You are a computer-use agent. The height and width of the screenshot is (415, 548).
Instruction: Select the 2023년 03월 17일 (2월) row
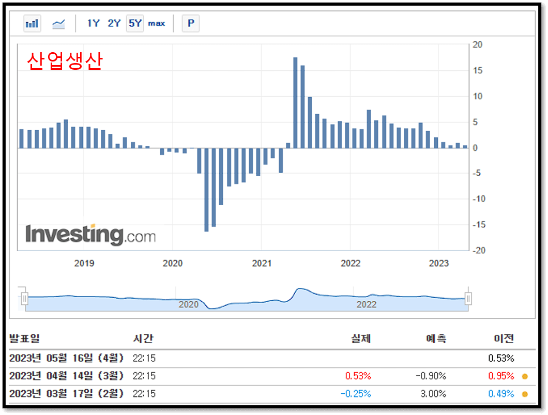272,394
